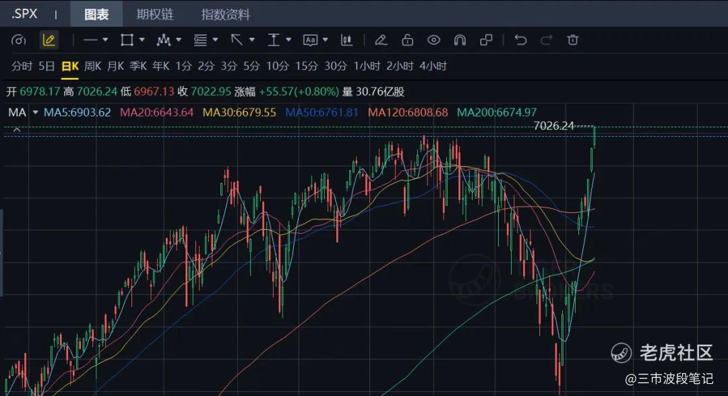This screenshot has height=396, width=728.
Task: Toggle drawings visibility eye icon
Action: pyautogui.click(x=433, y=40)
